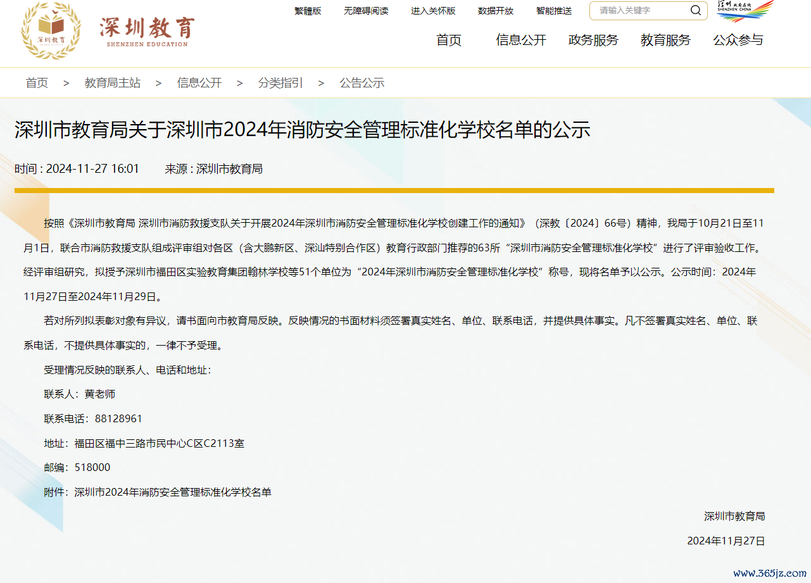Screen dimensions: 811x583
Task: Open 信息公开 main navigation item
Action: tap(521, 40)
